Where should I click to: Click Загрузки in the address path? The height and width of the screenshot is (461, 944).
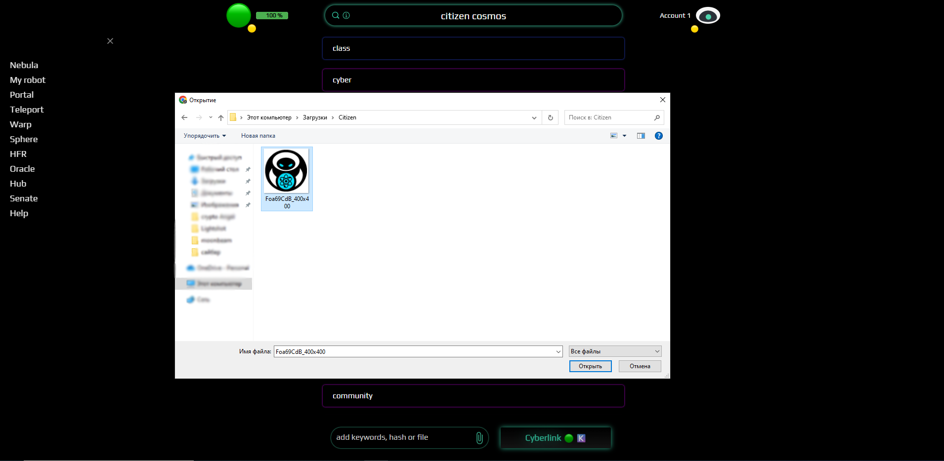point(315,117)
